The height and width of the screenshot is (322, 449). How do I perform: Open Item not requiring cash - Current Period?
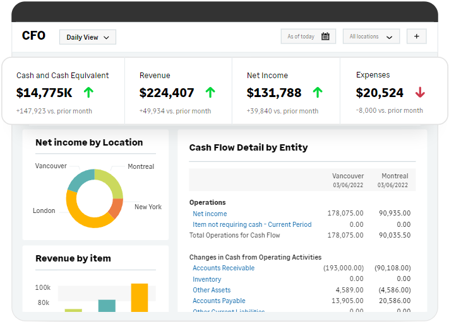(x=252, y=224)
